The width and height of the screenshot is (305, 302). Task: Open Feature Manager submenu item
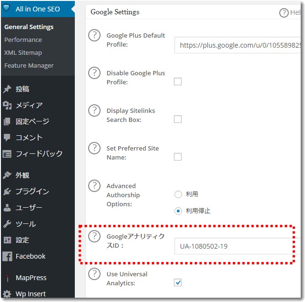pos(29,66)
